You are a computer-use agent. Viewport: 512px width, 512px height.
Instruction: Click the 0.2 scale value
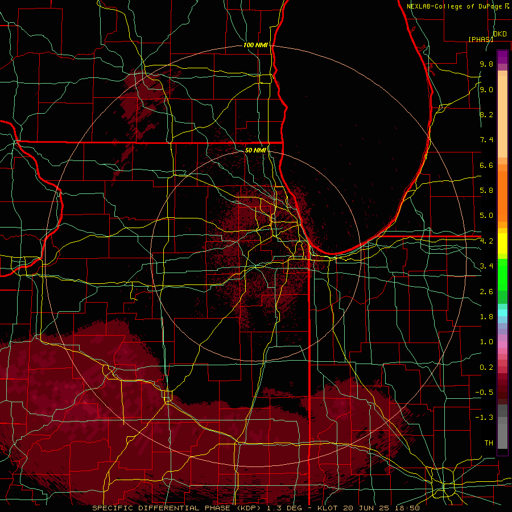[486, 368]
